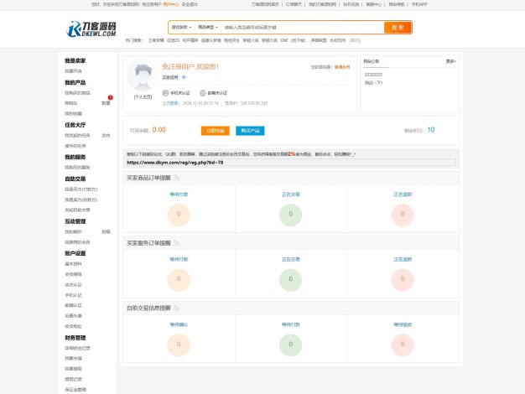
Task: Open 更多> in the announcement panel
Action: [450, 61]
